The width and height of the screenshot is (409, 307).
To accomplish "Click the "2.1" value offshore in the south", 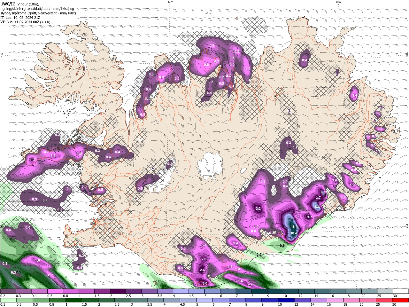I will click(250, 285).
